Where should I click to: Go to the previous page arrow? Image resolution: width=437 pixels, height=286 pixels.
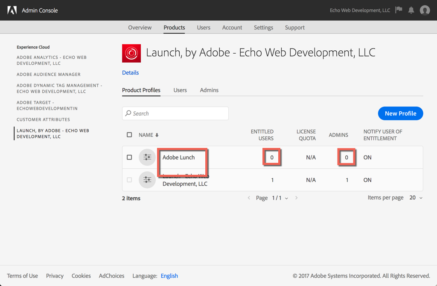click(x=249, y=198)
